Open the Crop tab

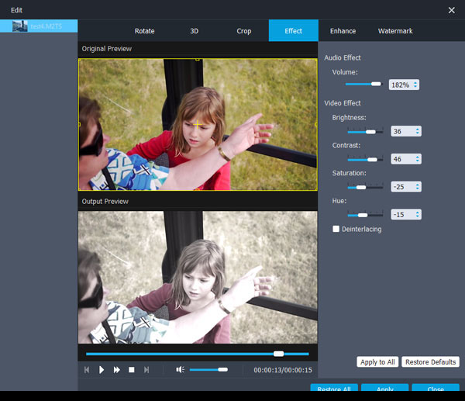click(x=244, y=31)
